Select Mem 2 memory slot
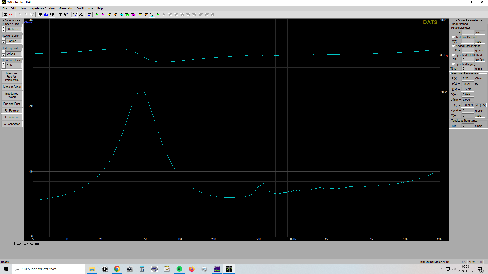The image size is (488, 274). pos(103,15)
